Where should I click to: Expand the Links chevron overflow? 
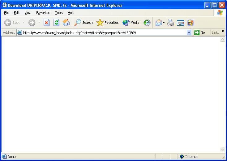pyautogui.click(x=223, y=31)
